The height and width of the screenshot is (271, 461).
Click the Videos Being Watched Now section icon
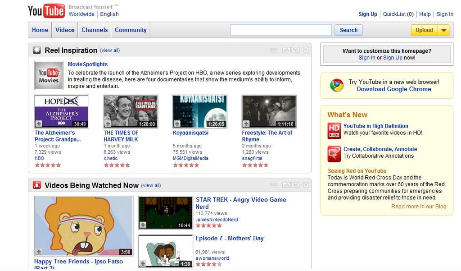[37, 185]
